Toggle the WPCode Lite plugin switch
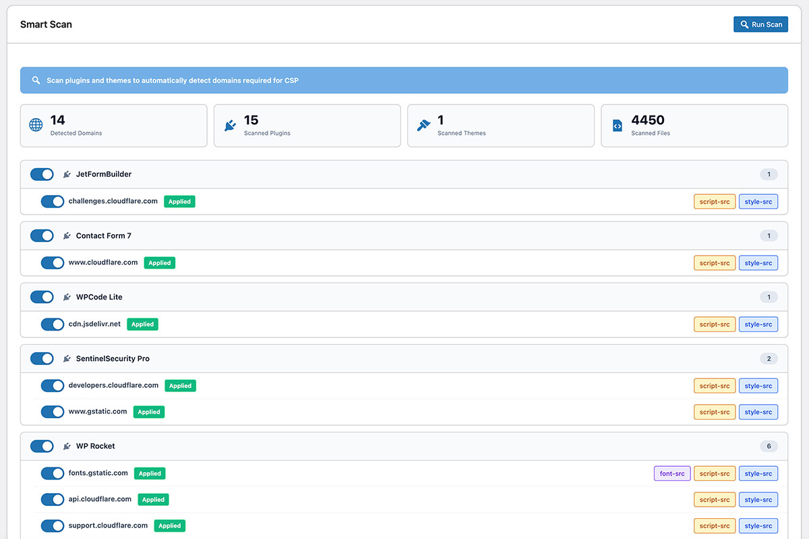Viewport: 809px width, 539px height. pos(42,297)
